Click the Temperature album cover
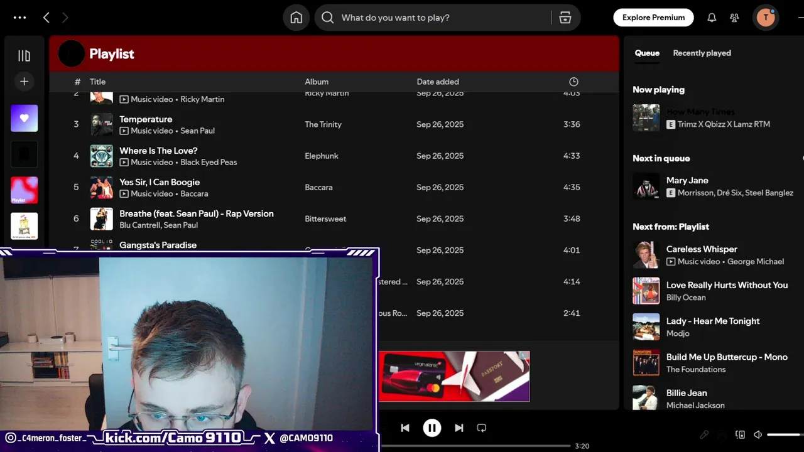The image size is (804, 452). click(x=102, y=124)
